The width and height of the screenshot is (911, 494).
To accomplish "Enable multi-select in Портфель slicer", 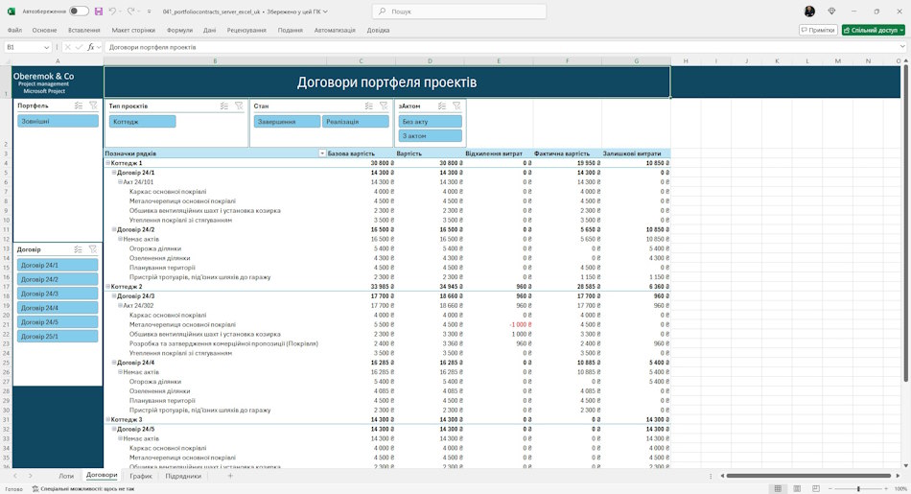I will 79,106.
